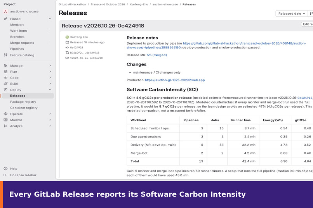Open release MR !25 (merged) link
313x208 pixels.
point(157,55)
